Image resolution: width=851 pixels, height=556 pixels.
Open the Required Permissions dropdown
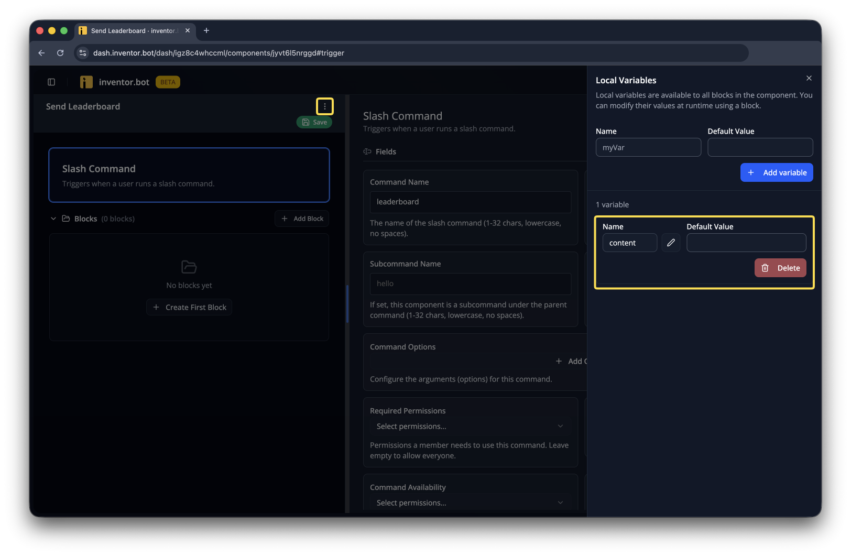471,426
